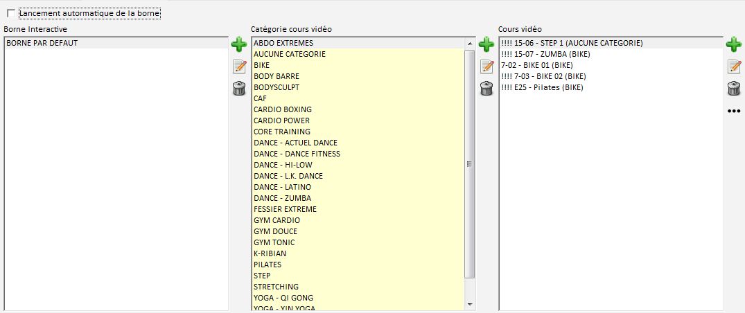
Task: Edit the selected video course category
Action: pyautogui.click(x=486, y=66)
